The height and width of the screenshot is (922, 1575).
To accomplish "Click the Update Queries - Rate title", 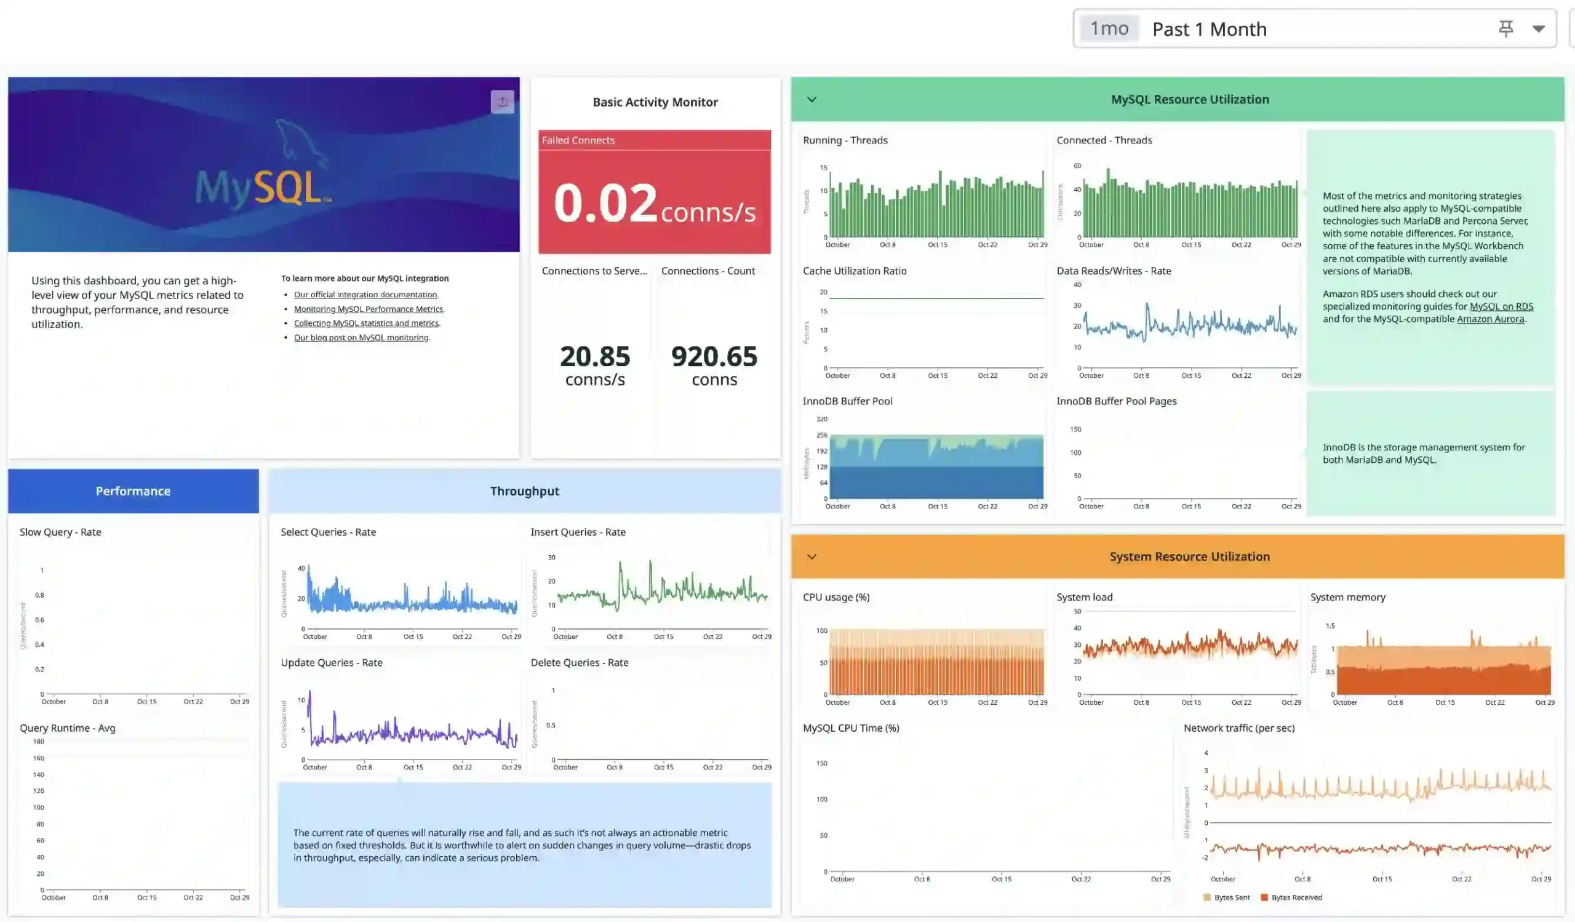I will (331, 663).
